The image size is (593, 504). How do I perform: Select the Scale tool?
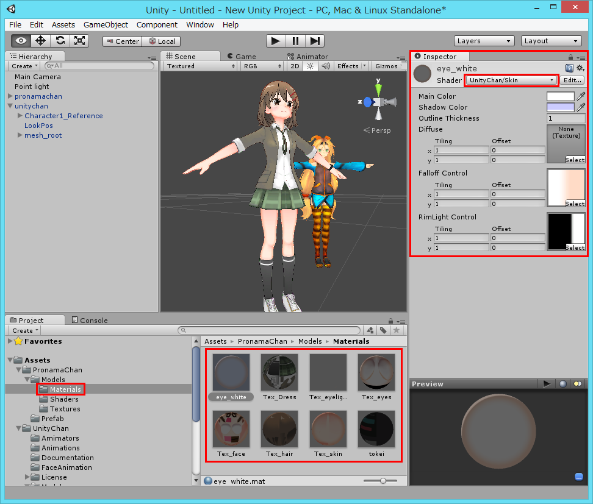[x=80, y=41]
